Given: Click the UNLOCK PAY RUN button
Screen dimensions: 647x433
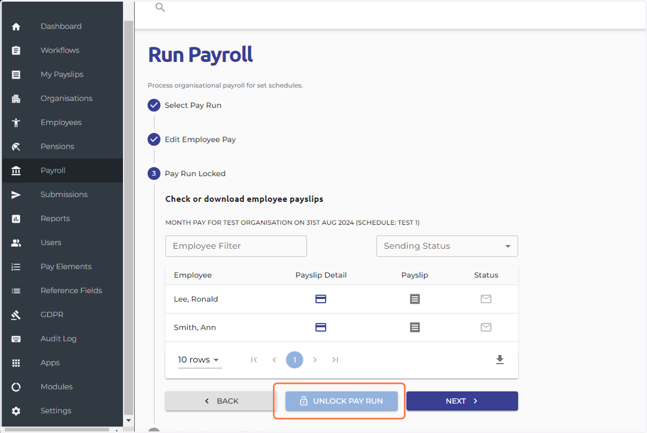Looking at the screenshot, I should tap(341, 401).
